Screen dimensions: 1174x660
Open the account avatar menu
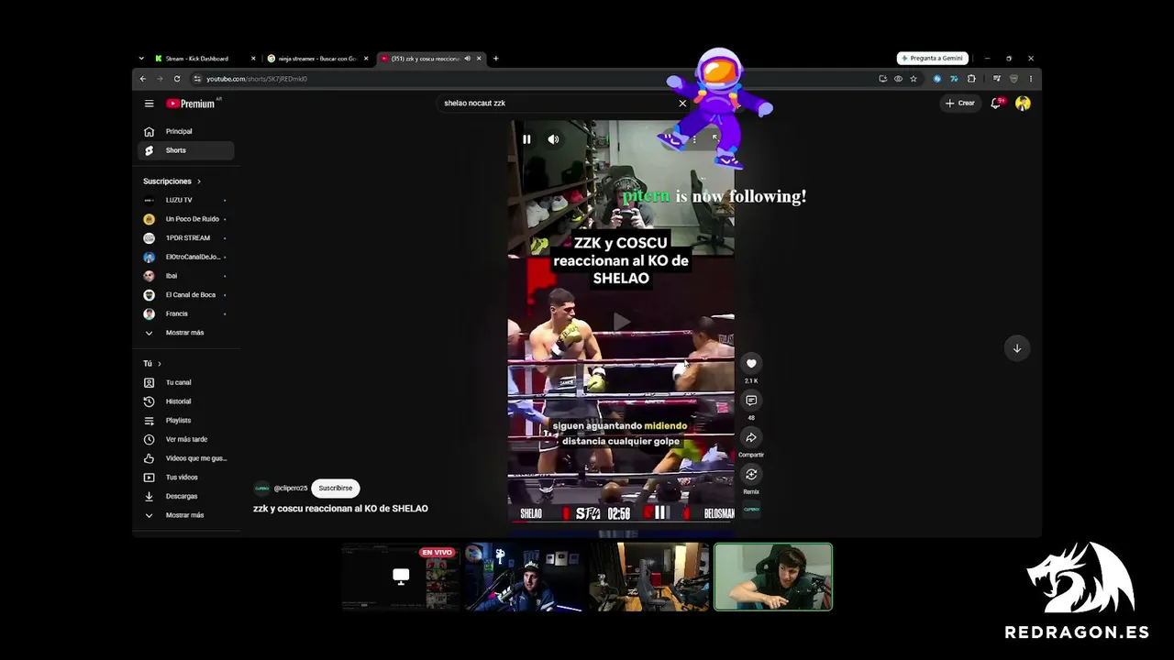1023,104
